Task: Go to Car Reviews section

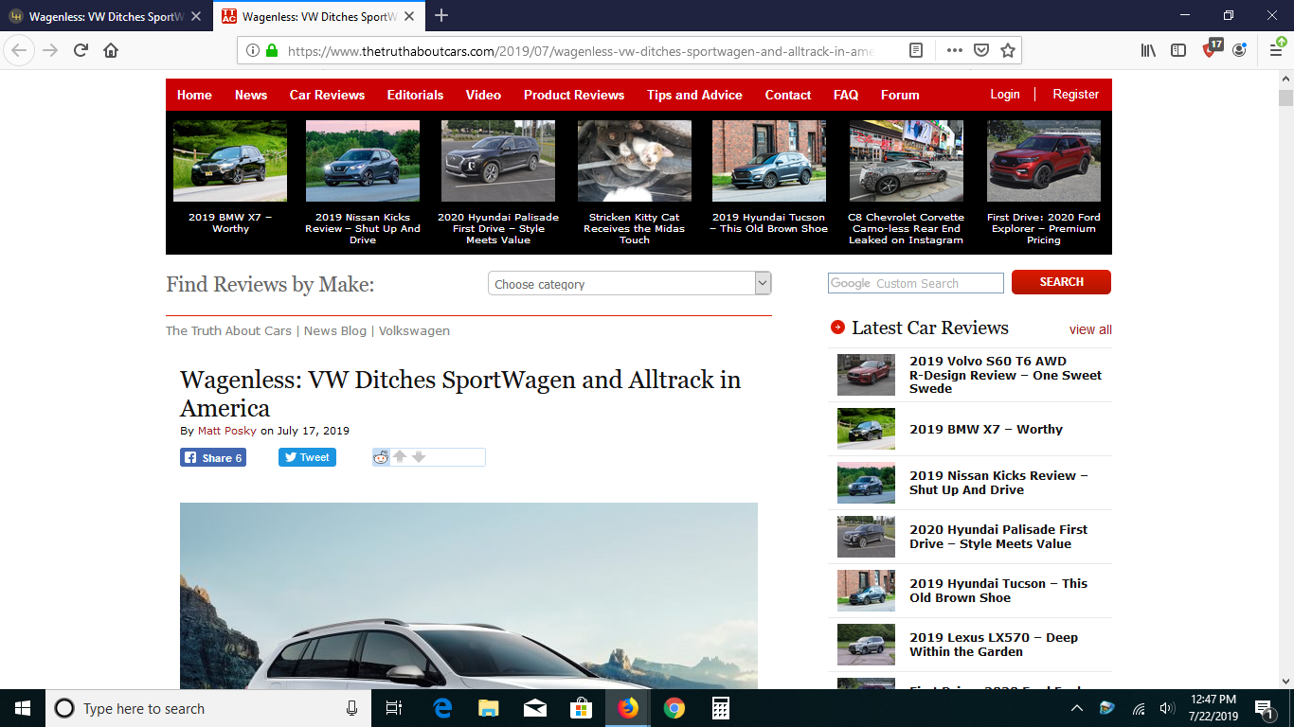Action: pyautogui.click(x=327, y=95)
